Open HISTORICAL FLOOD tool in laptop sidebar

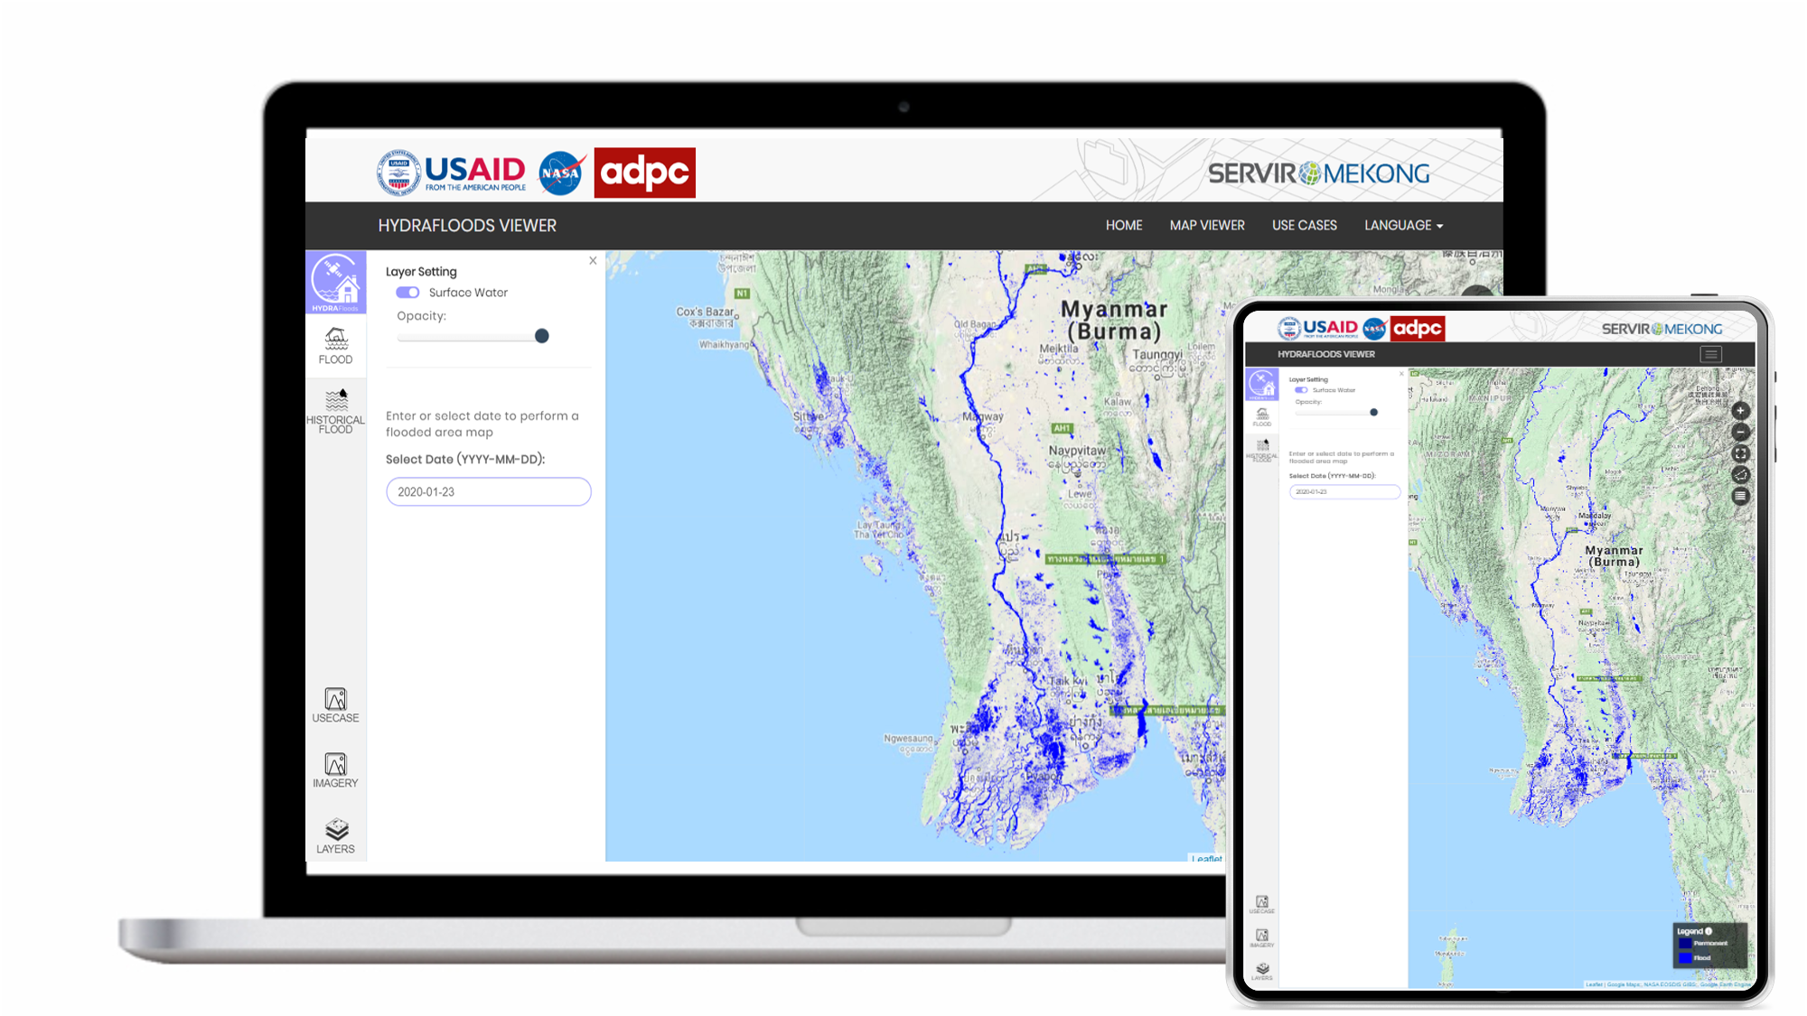[335, 411]
